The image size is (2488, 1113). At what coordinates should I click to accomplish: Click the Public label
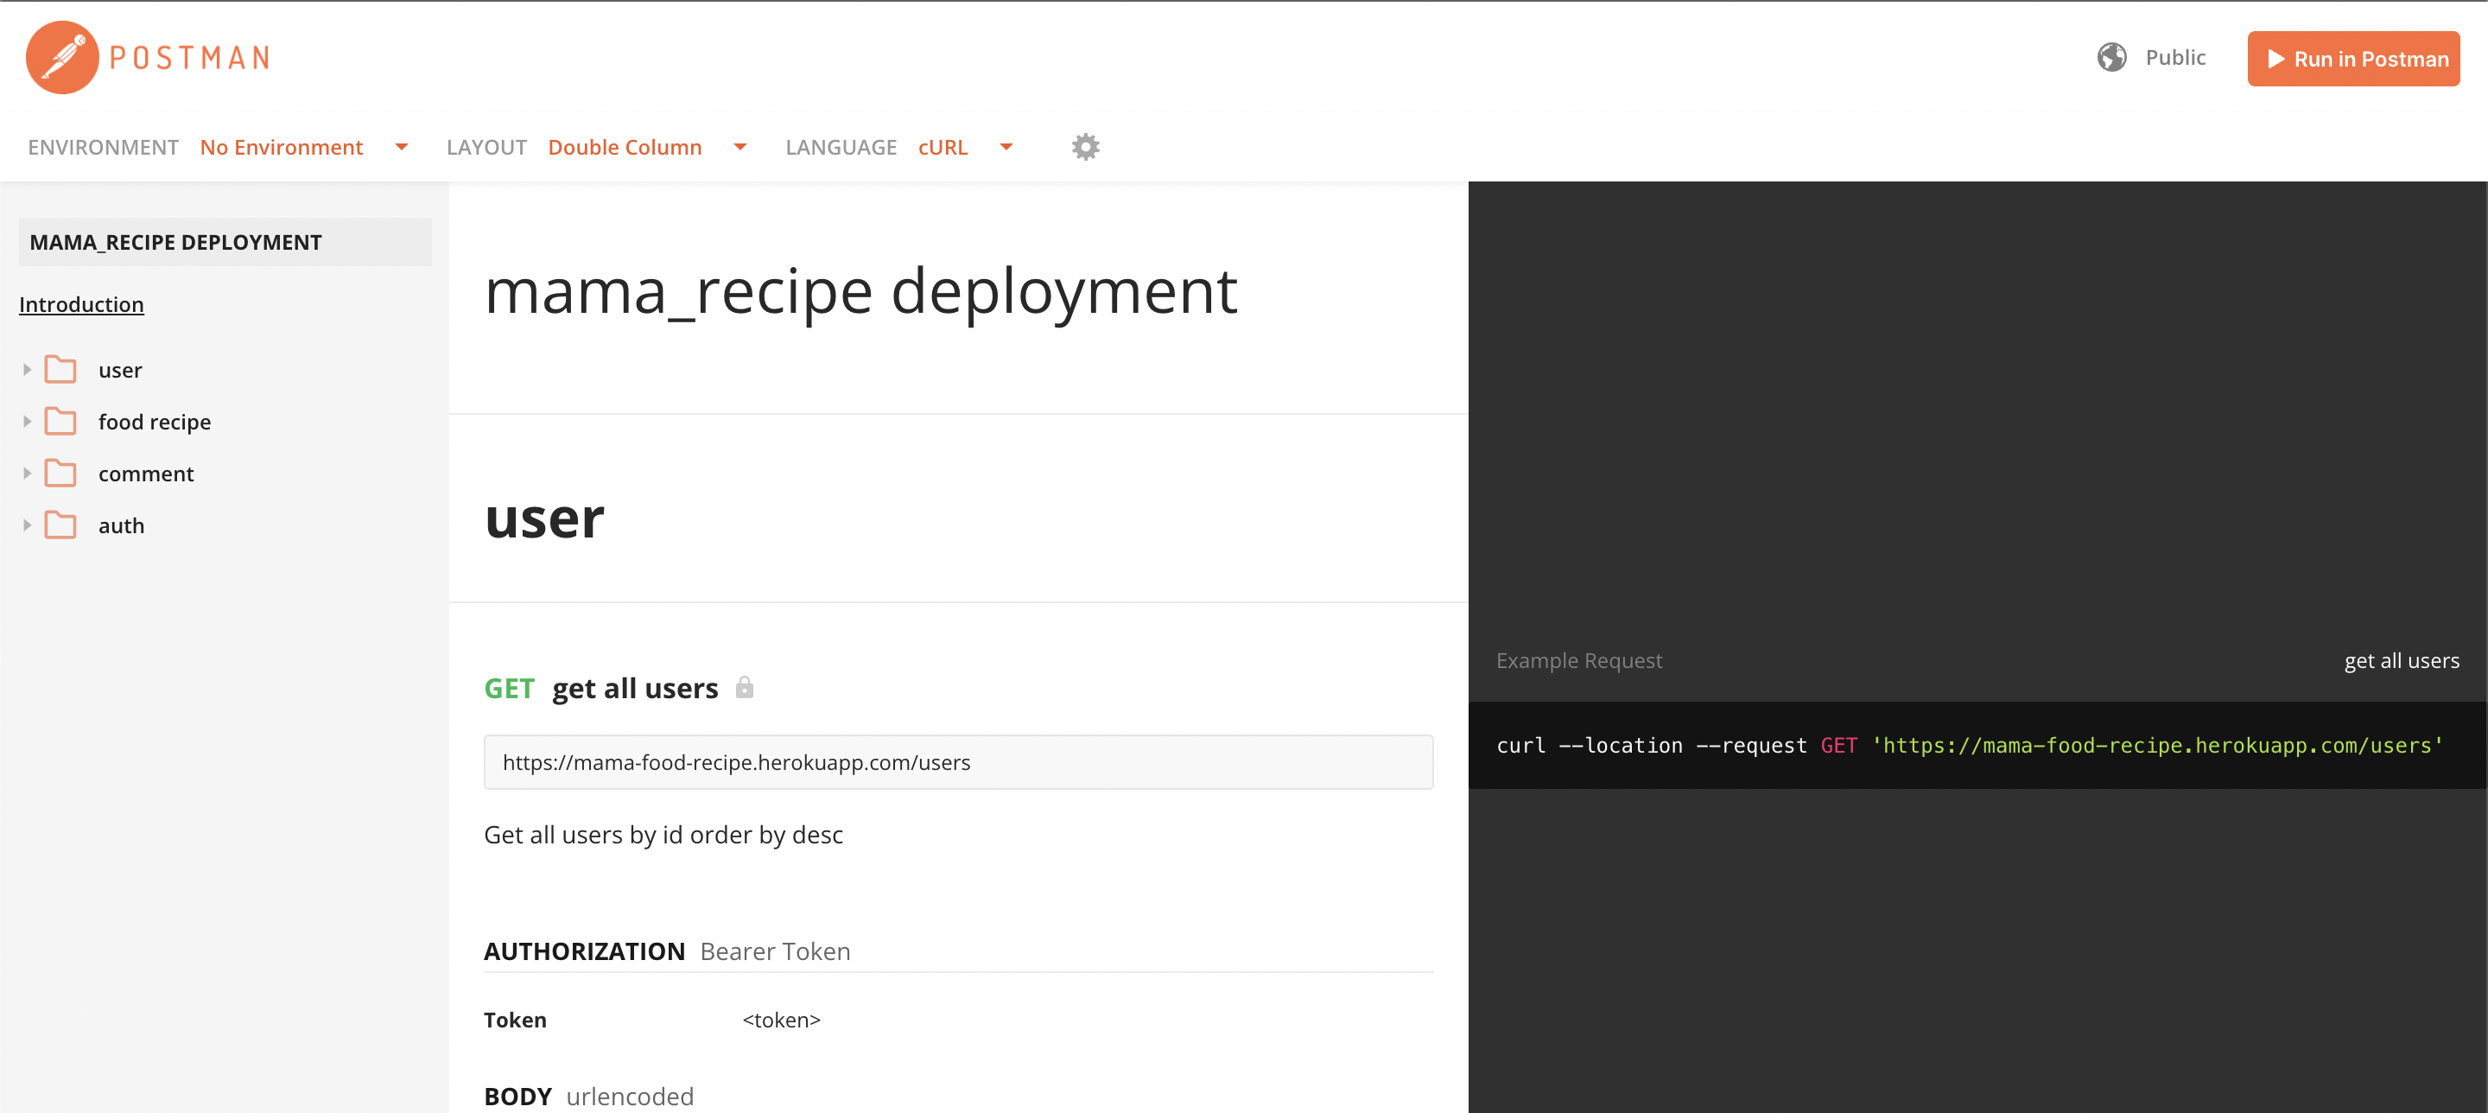2174,57
